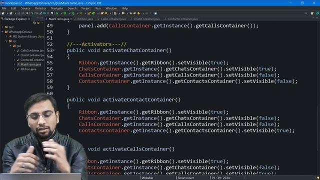320x180 pixels.
Task: Select the Package Explorer view tab
Action: point(15,19)
